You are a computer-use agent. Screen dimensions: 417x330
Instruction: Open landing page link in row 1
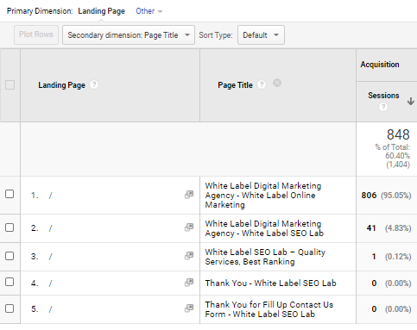50,196
